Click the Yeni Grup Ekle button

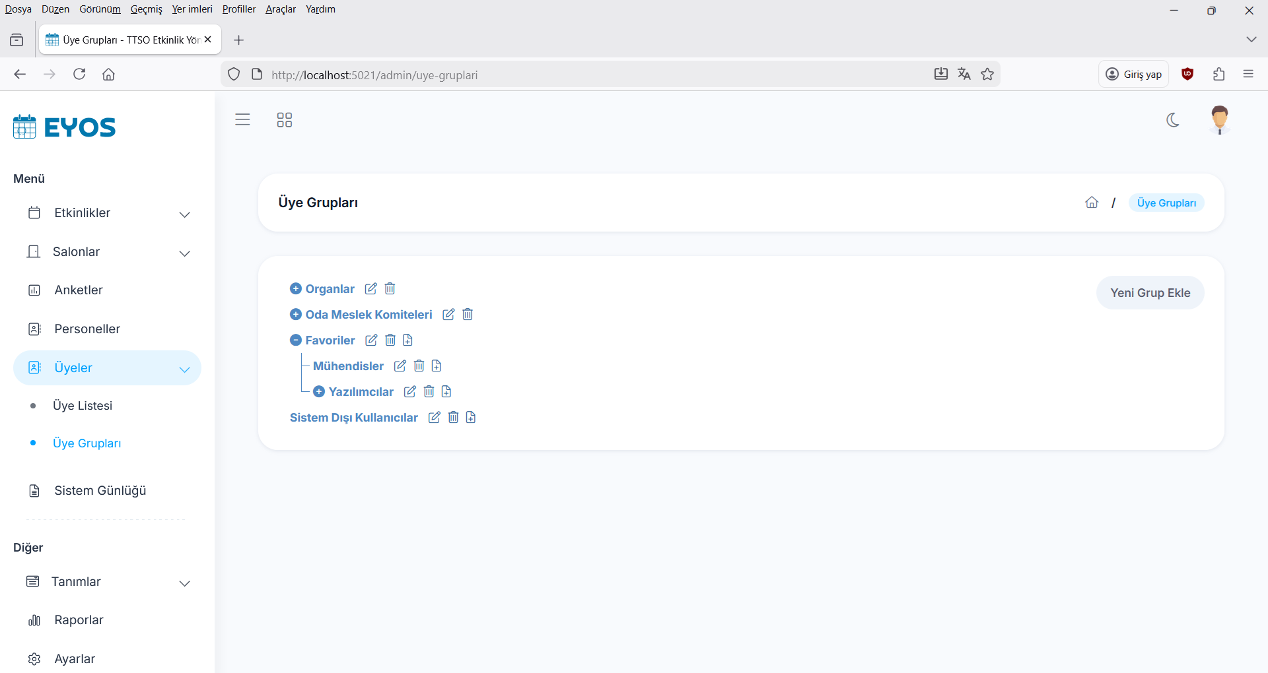tap(1150, 293)
